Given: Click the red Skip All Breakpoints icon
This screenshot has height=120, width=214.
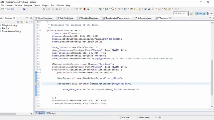Looking at the screenshot, I should 85,9.
